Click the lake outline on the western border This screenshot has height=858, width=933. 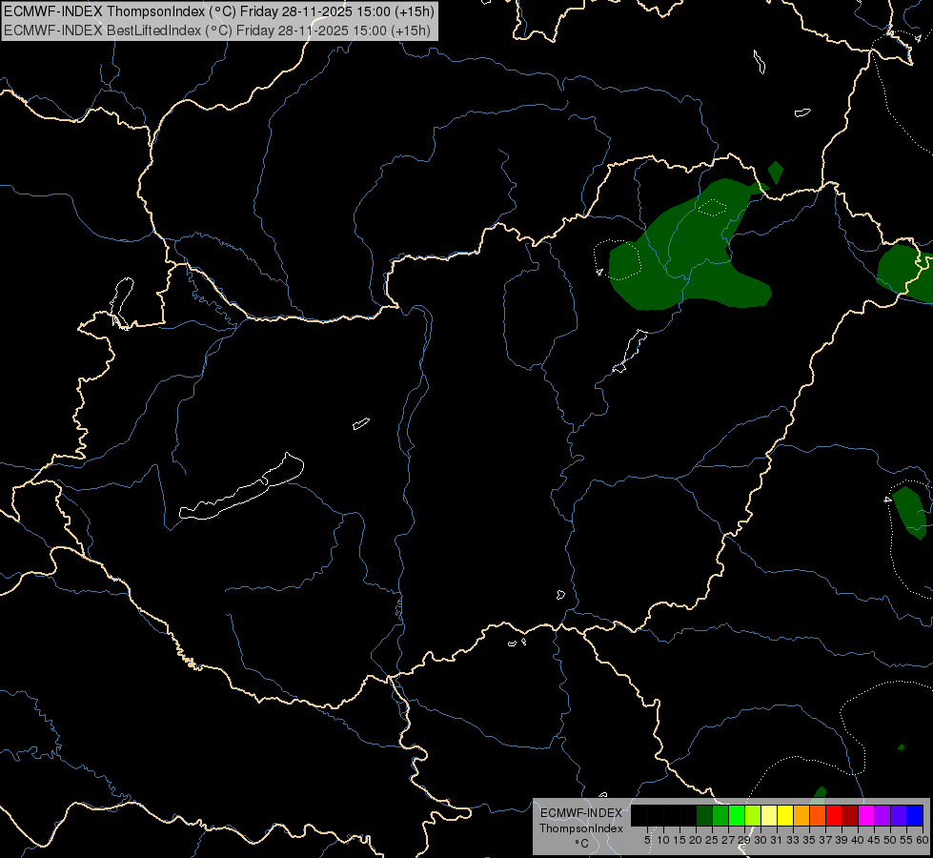121,303
